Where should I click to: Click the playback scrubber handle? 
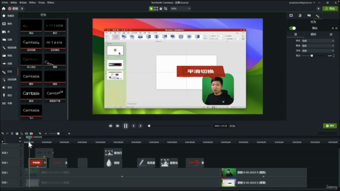tap(149, 126)
